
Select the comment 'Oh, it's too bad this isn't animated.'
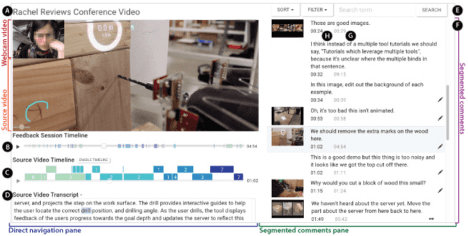[352, 111]
